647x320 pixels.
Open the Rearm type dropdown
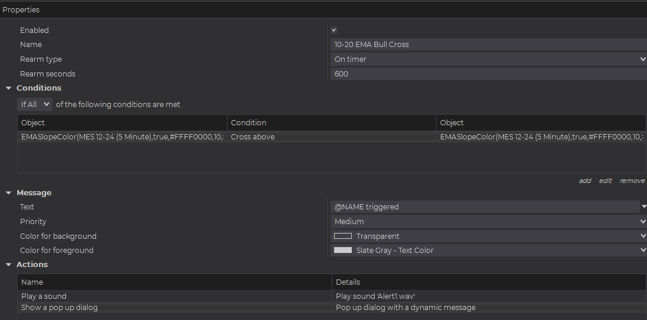click(488, 59)
